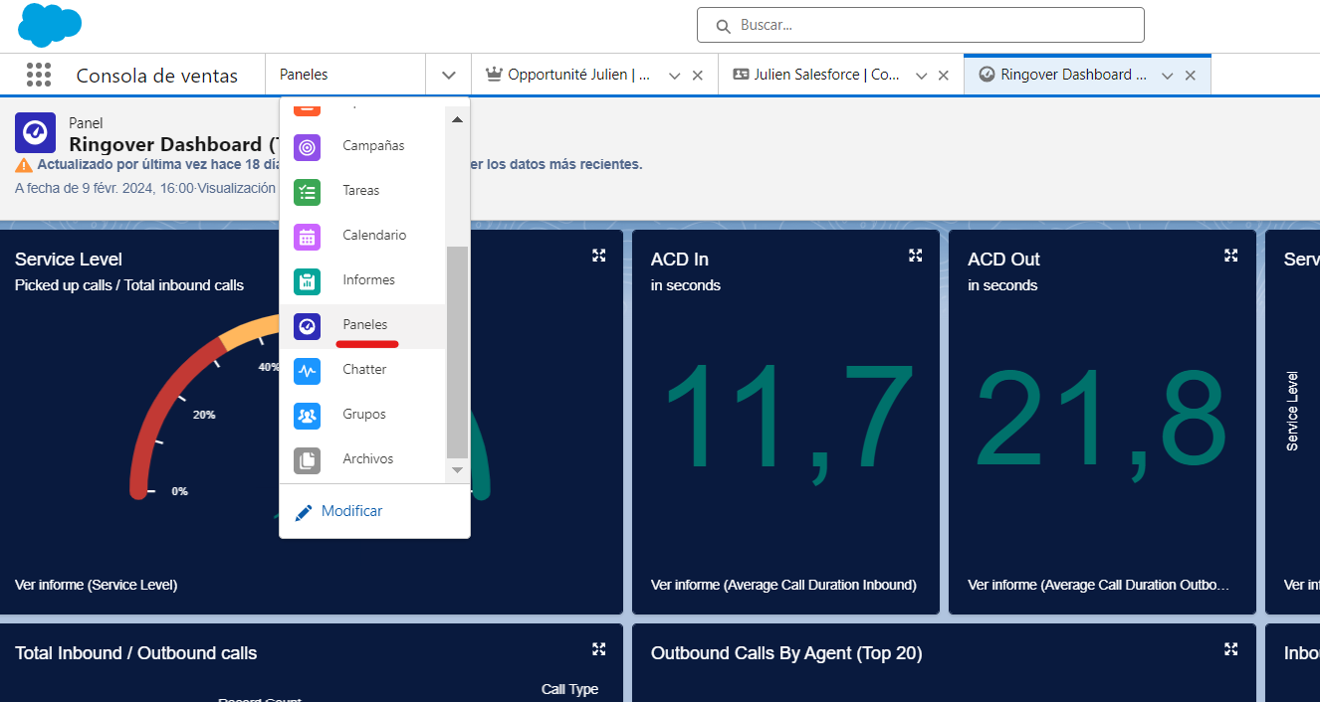Click the Campañas icon in the menu
Image resolution: width=1320 pixels, height=702 pixels.
tap(307, 146)
